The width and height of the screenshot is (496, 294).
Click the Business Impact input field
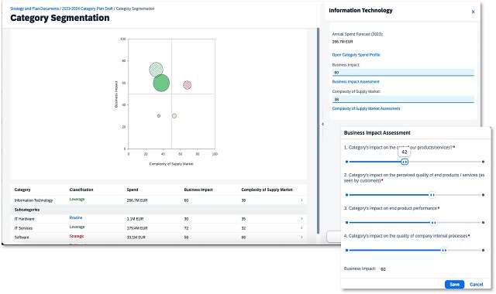tap(403, 73)
